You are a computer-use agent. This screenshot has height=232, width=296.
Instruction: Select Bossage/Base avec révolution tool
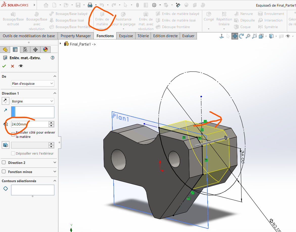(x=37, y=21)
